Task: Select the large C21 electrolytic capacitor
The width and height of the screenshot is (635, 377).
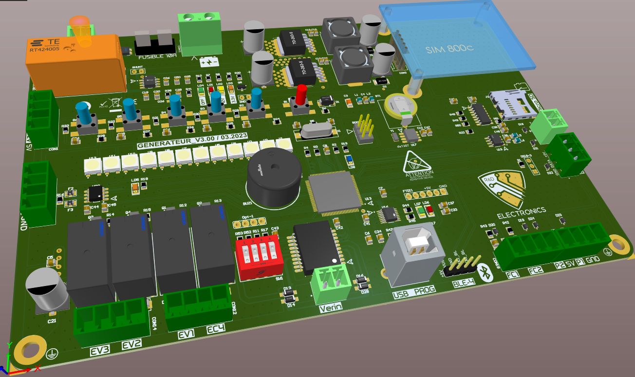Action: tap(47, 290)
